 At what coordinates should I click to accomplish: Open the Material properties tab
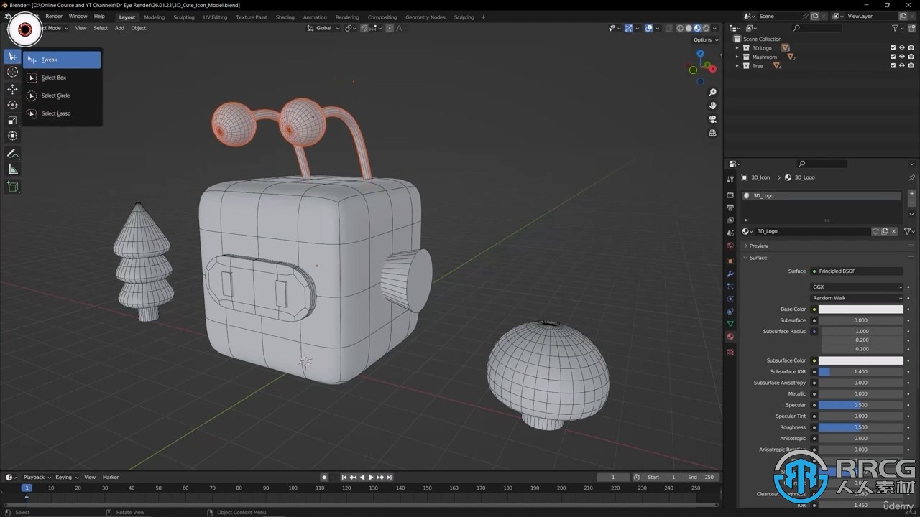(x=730, y=337)
